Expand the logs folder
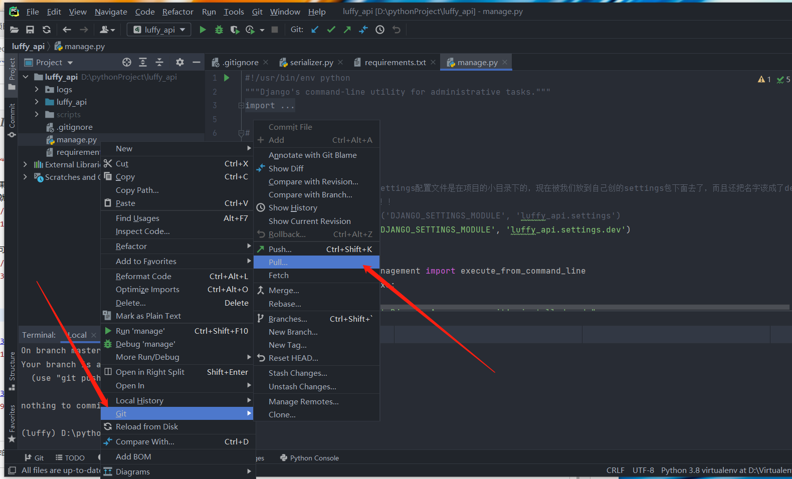The width and height of the screenshot is (792, 479). (x=37, y=89)
